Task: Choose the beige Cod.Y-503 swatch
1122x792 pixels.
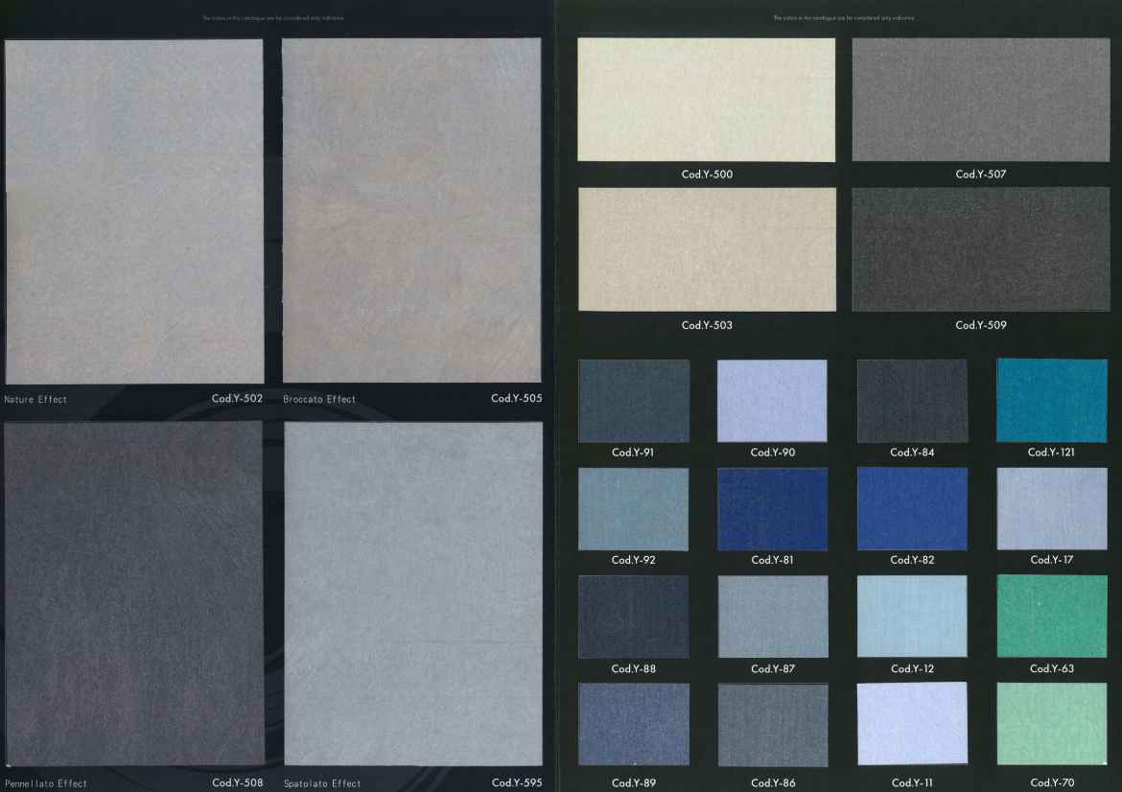Action: coord(707,249)
